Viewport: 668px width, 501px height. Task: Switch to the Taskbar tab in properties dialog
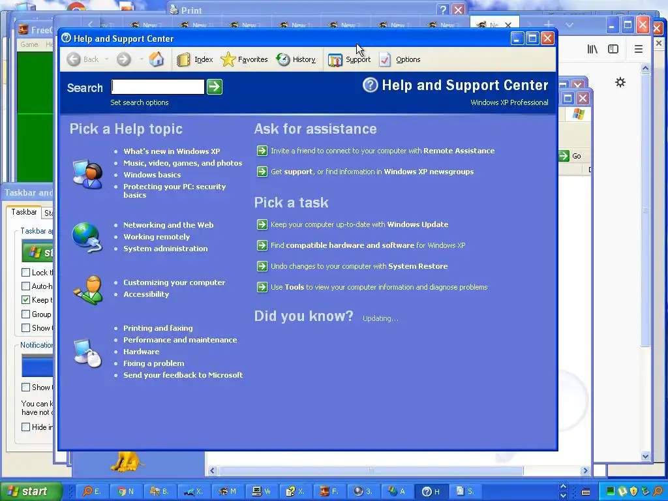click(x=24, y=212)
